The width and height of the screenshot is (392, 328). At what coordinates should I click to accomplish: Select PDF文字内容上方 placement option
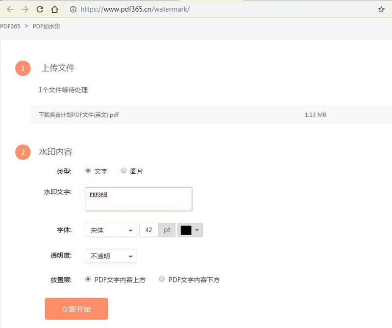tap(89, 279)
